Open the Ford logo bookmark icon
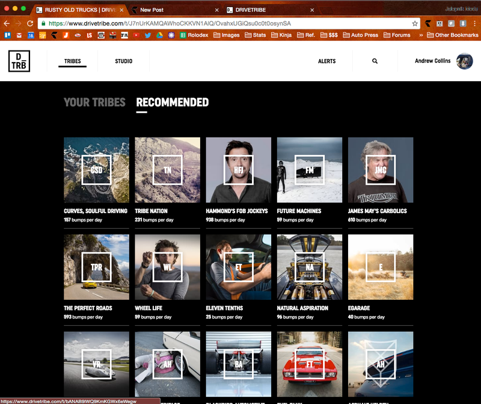Viewport: 481px width, 404px height. [78, 35]
